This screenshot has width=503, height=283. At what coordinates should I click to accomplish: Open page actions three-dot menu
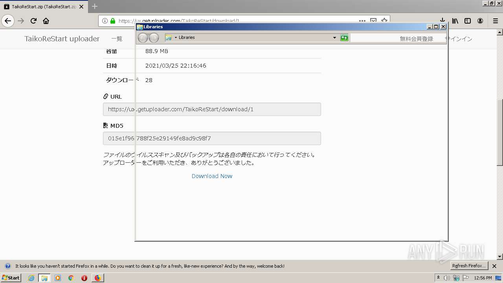[362, 20]
